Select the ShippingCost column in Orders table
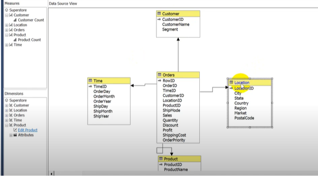Screen dimensions: 318x176 point(174,135)
